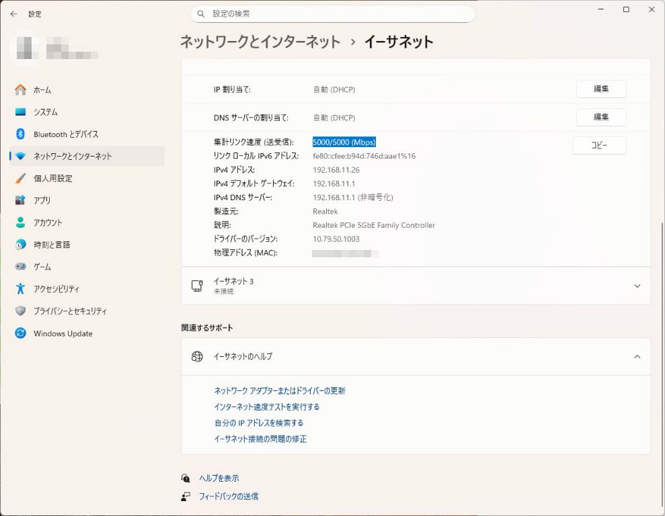
Task: Click the help icon next to ヘルプを表示
Action: (x=186, y=478)
